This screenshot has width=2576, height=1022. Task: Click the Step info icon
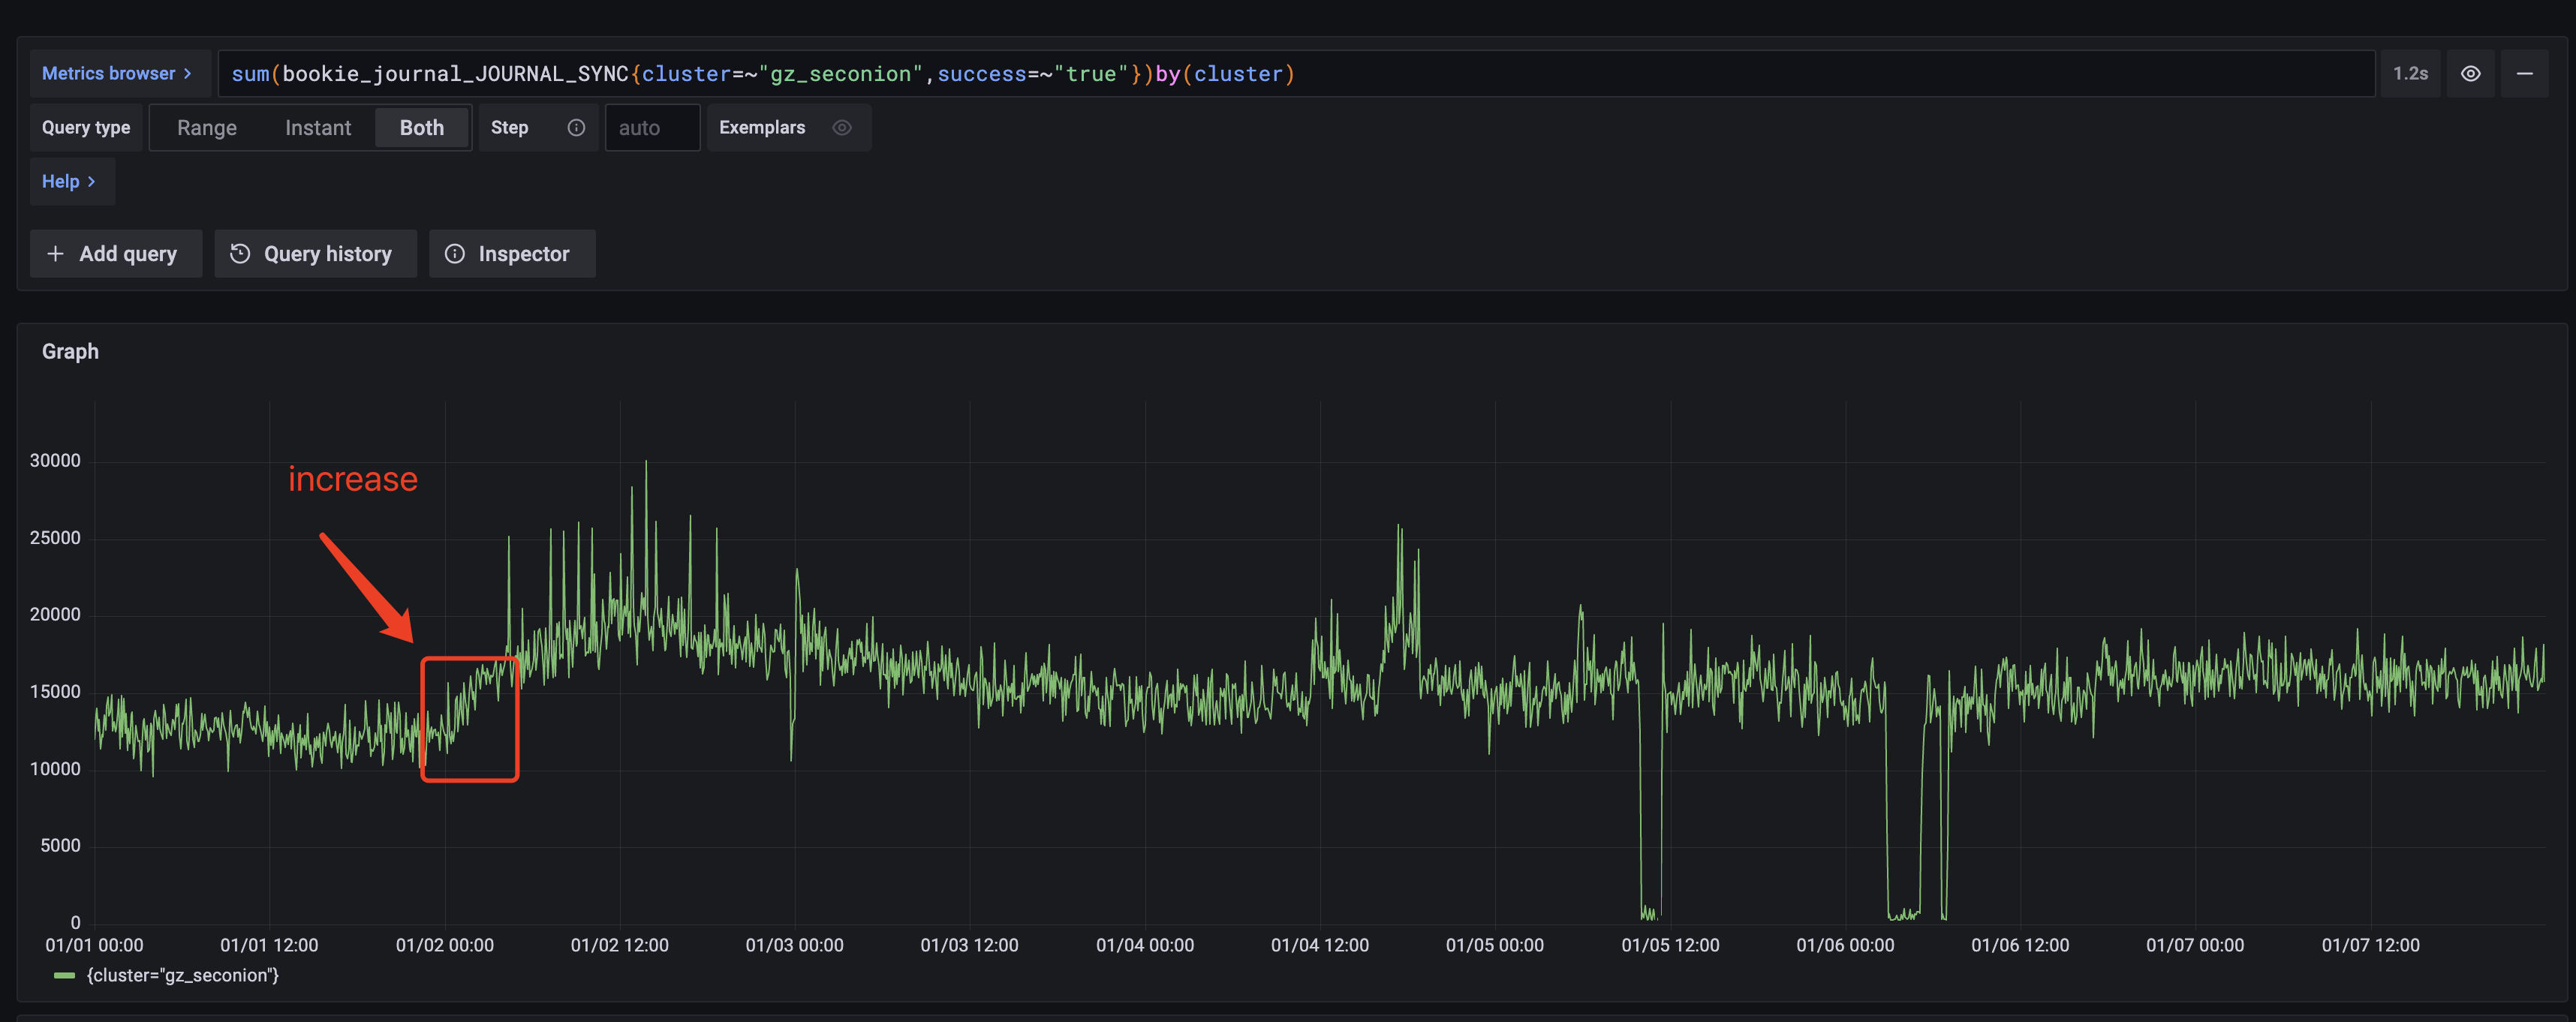tap(576, 128)
